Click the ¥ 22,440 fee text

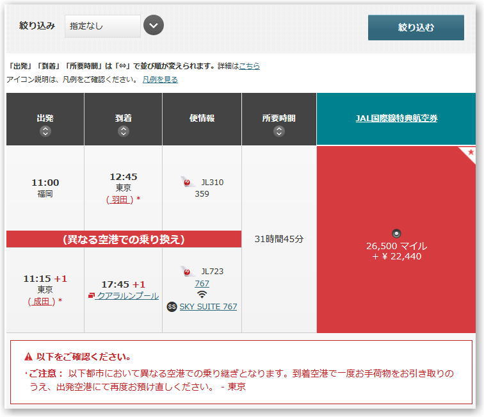397,256
